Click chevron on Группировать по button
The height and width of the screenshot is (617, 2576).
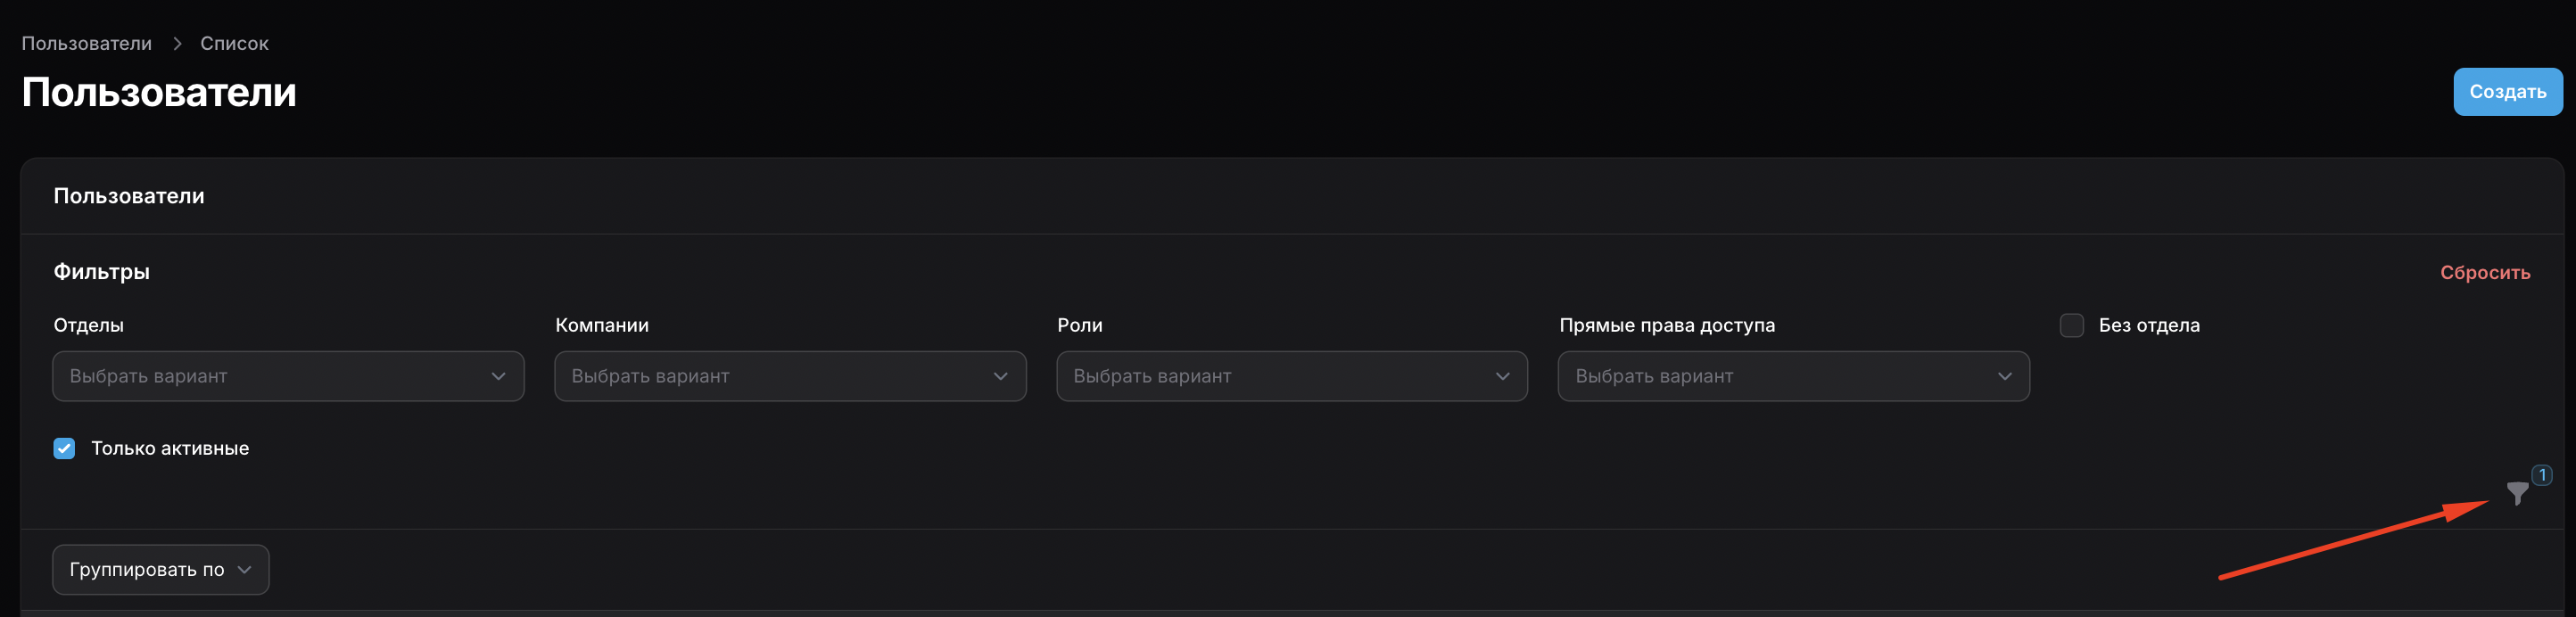pos(244,570)
